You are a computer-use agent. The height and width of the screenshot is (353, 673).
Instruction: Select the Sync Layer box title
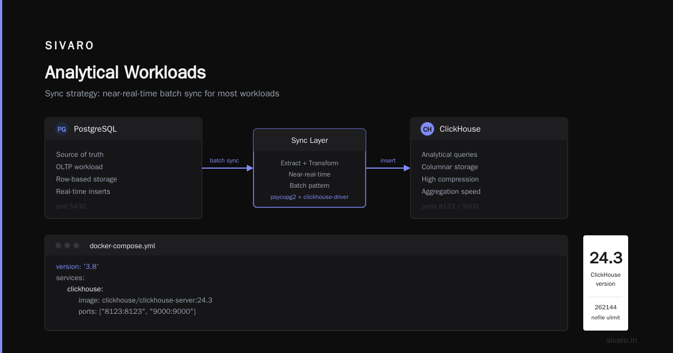(x=310, y=141)
